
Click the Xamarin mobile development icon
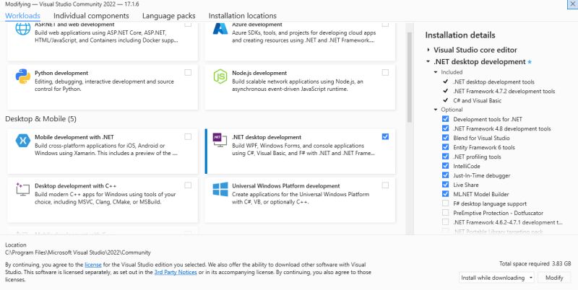(x=23, y=141)
